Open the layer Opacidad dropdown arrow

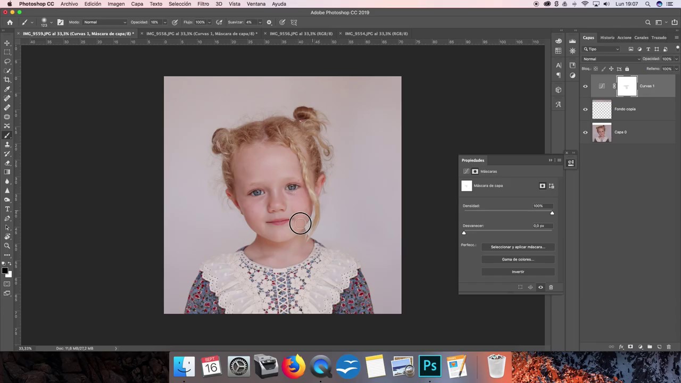pos(676,59)
